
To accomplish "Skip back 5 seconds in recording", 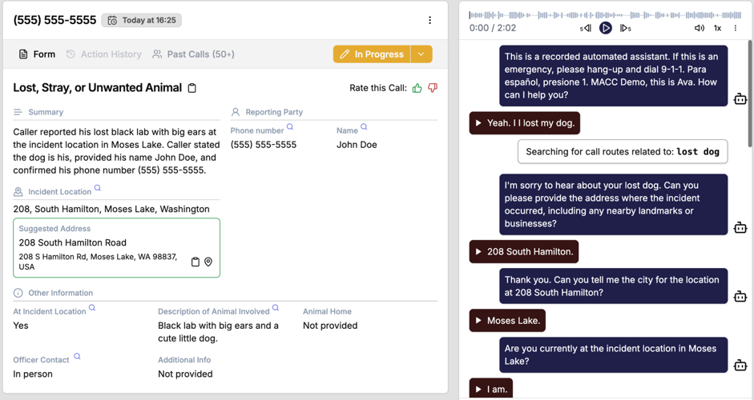I will [586, 28].
